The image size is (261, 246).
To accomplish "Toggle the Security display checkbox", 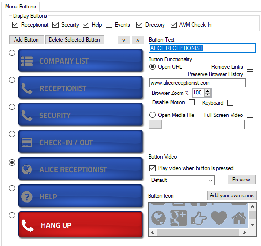I will [55, 25].
